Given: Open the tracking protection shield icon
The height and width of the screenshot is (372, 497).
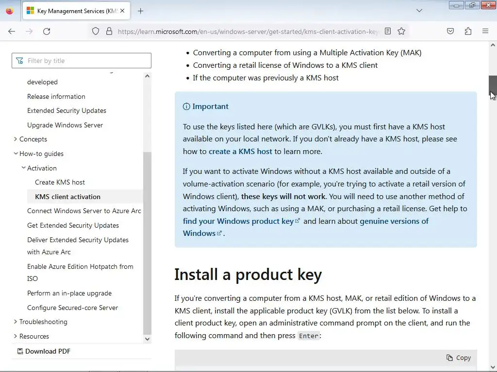Looking at the screenshot, I should click(96, 31).
